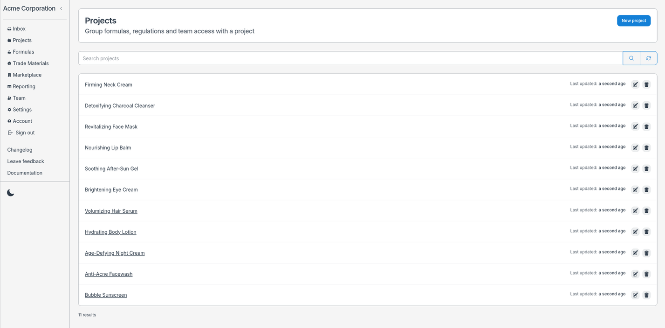Viewport: 665px width, 328px height.
Task: Delete the Detoxifying Charcoal Cleanser project
Action: [646, 105]
